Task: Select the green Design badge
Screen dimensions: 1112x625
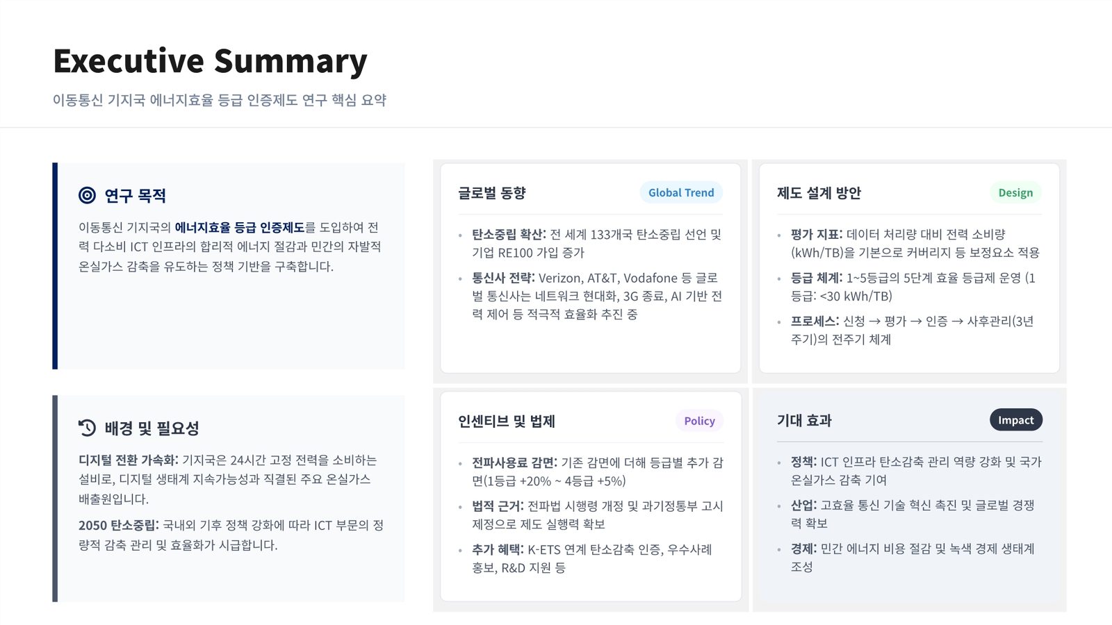Action: 1015,192
